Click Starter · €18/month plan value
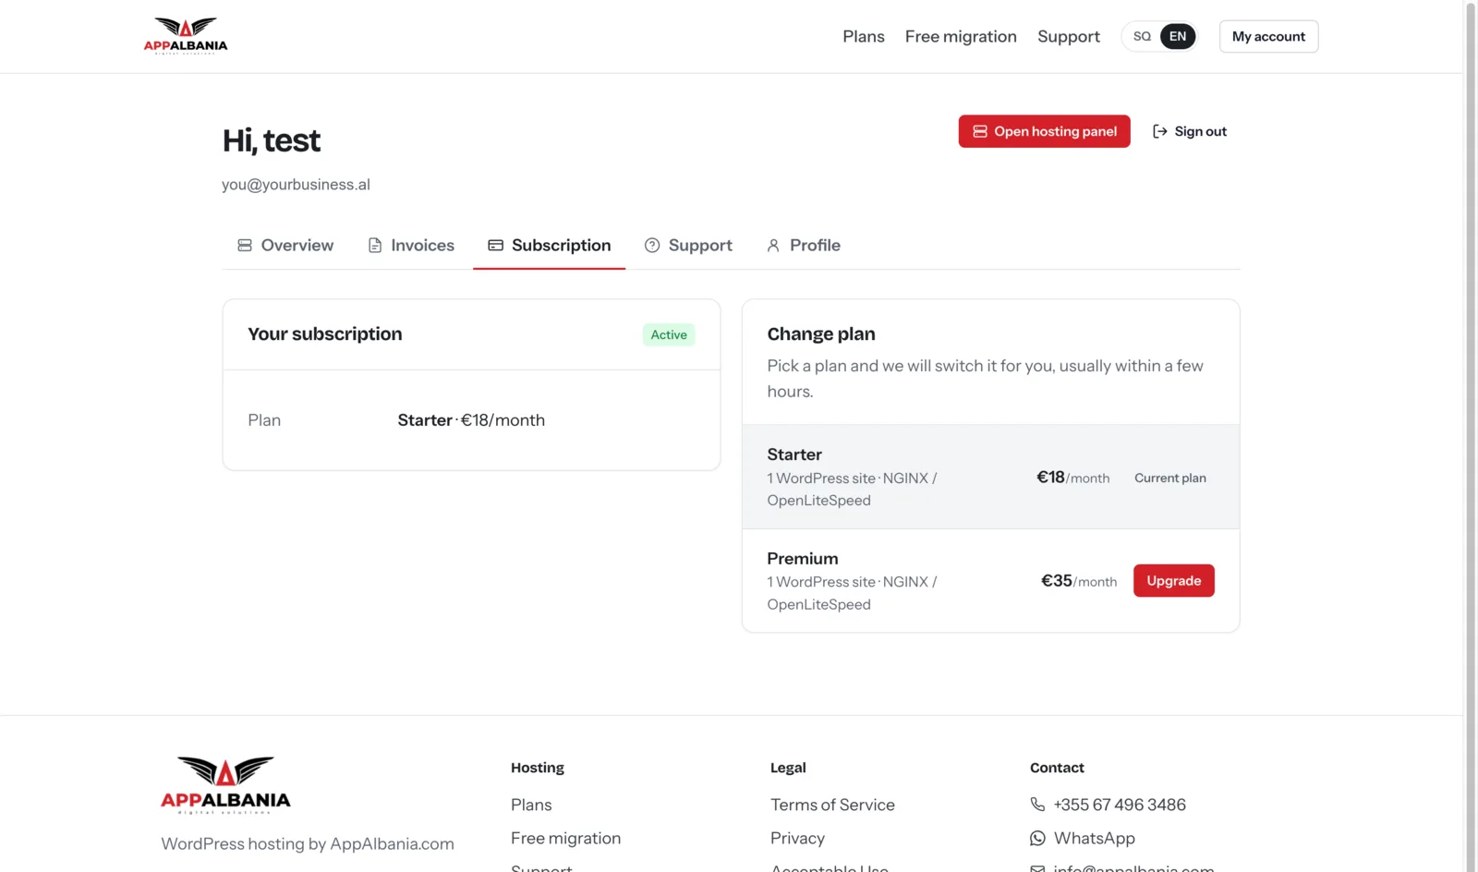 (x=471, y=420)
